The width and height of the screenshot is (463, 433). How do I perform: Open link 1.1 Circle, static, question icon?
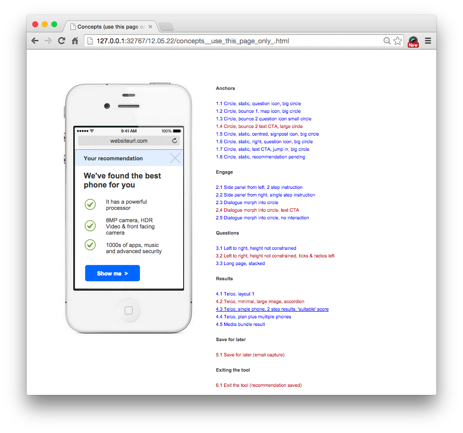258,104
